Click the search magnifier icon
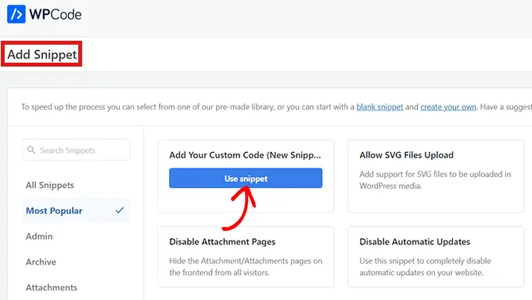This screenshot has height=300, width=532. pos(31,150)
